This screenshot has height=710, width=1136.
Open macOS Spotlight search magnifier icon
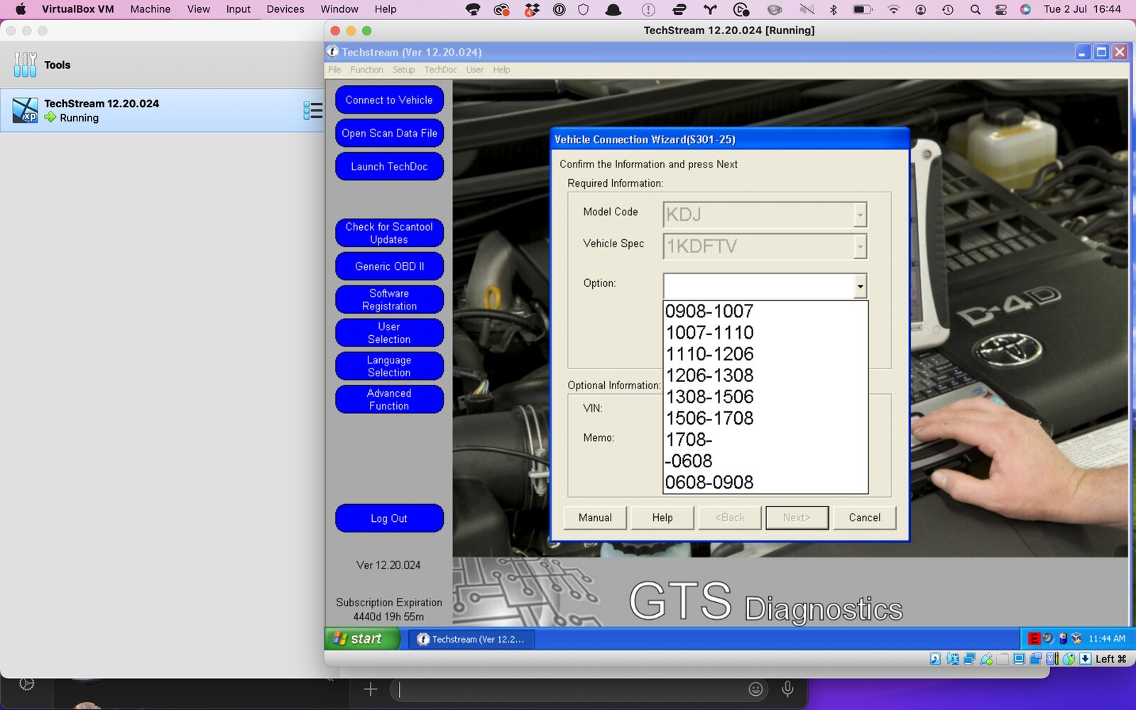tap(976, 9)
